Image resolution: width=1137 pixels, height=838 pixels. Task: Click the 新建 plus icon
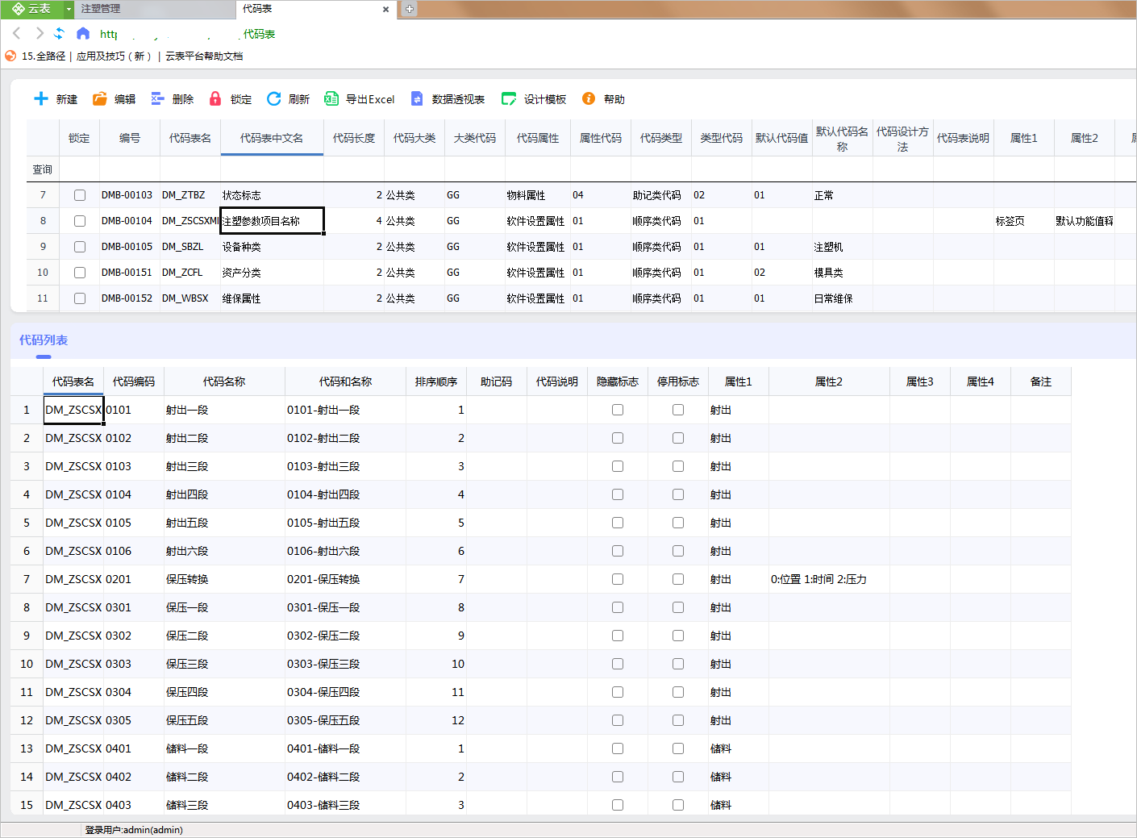[x=41, y=98]
